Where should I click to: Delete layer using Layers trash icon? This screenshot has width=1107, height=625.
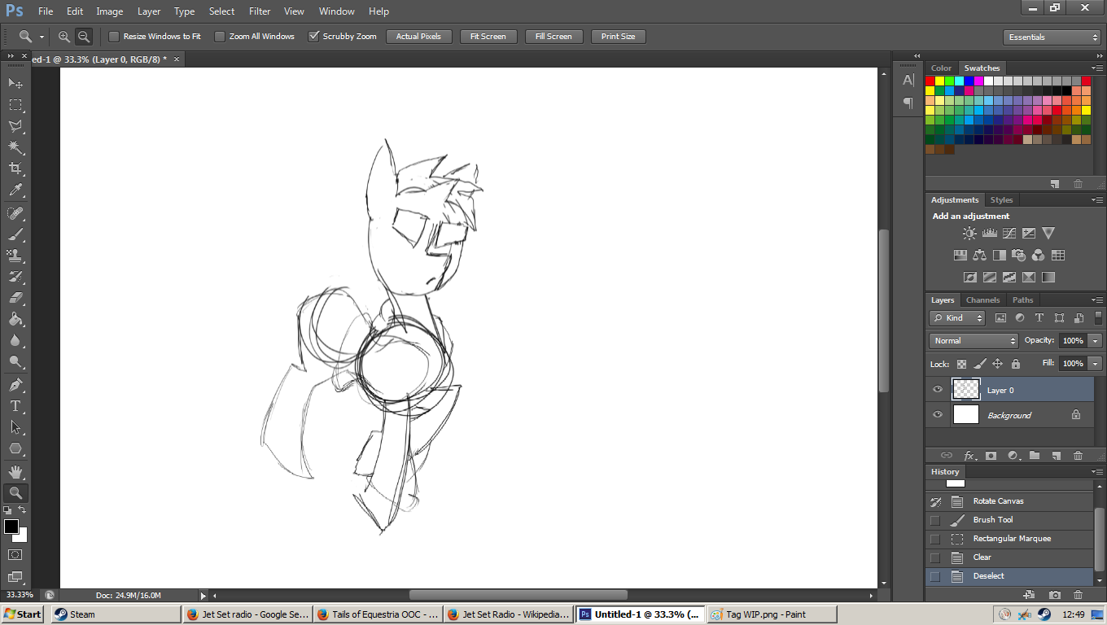pos(1078,456)
